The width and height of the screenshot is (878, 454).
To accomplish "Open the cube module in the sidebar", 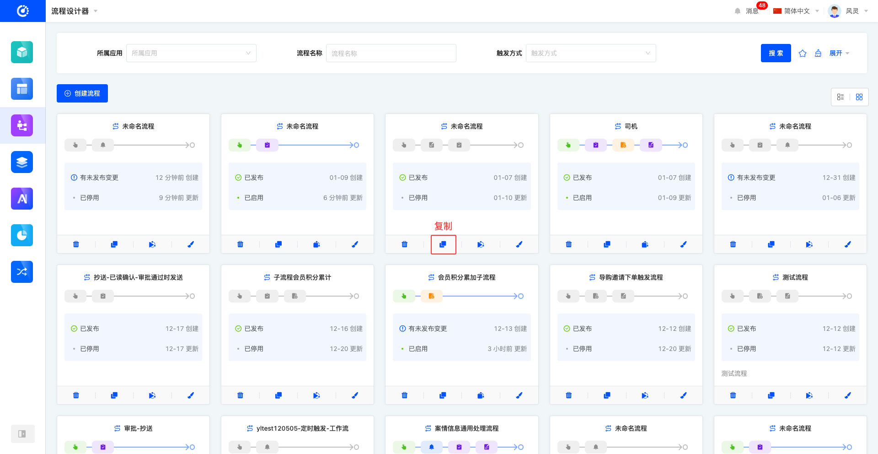I will (x=22, y=52).
